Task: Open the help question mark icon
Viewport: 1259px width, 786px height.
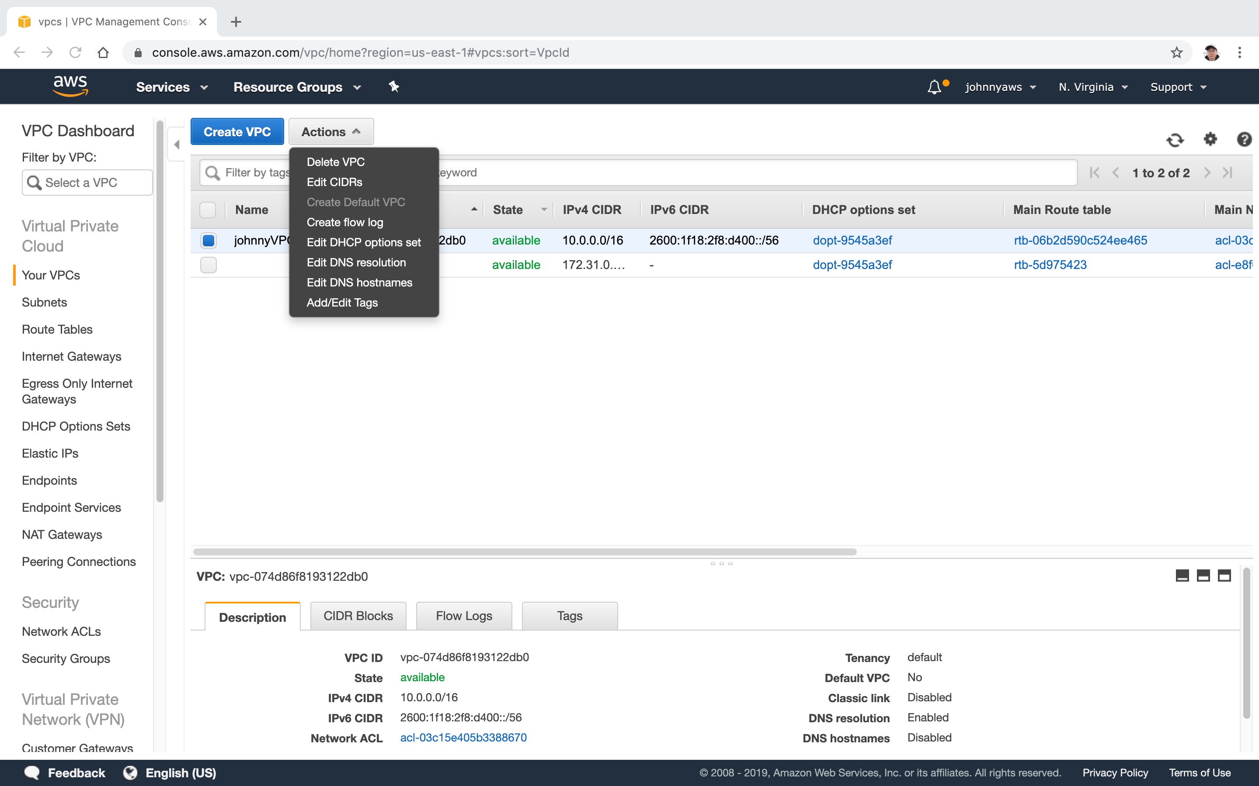Action: coord(1244,139)
